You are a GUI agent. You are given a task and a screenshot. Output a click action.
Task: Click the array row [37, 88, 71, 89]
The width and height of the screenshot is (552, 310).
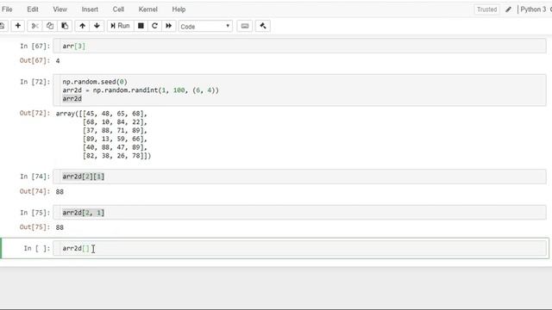[x=115, y=130]
